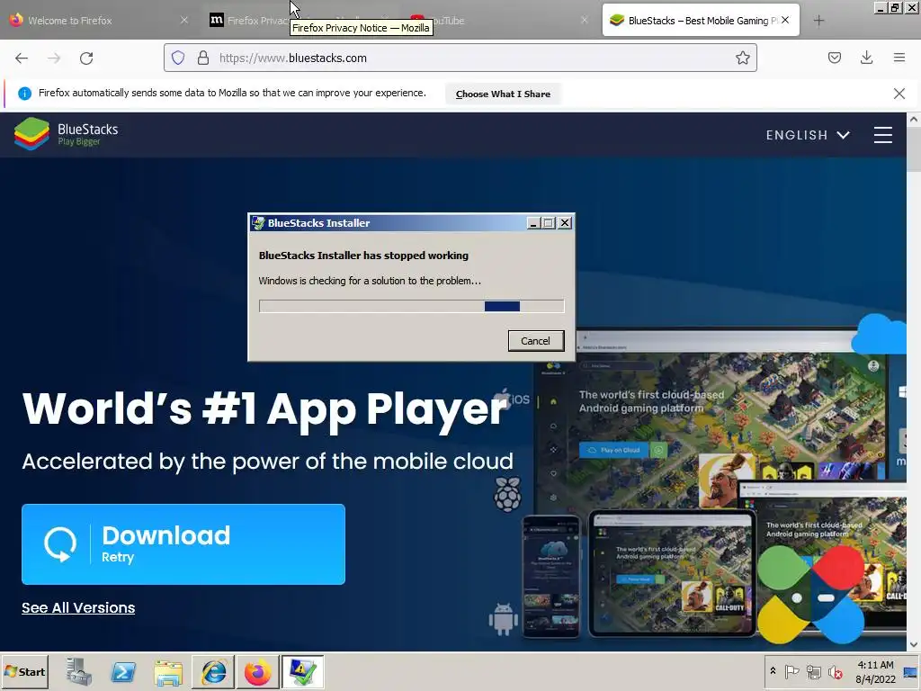Open the Windows Start menu

(x=24, y=671)
